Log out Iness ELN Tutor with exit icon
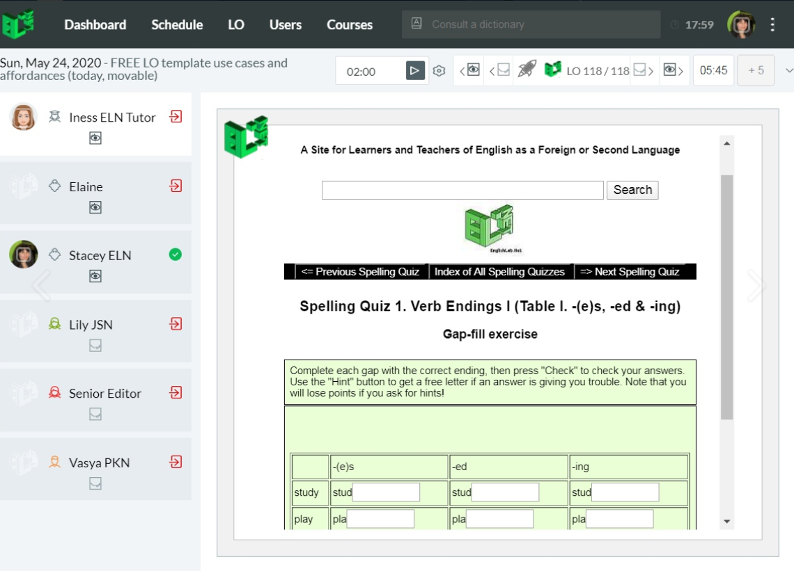 (176, 117)
